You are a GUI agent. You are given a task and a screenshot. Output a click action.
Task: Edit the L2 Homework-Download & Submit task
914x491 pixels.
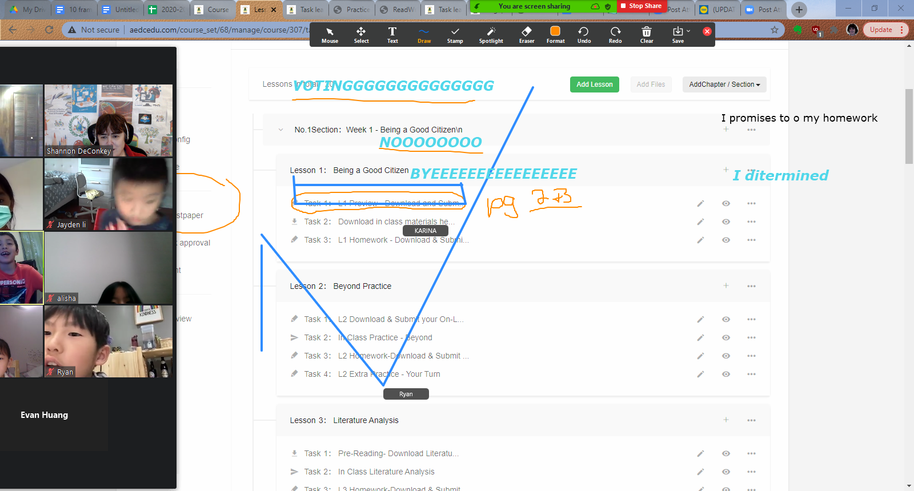pos(700,356)
